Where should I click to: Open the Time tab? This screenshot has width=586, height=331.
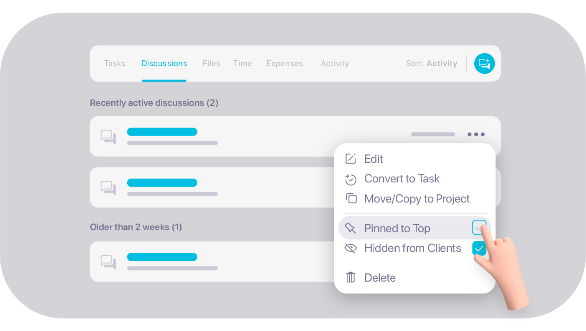(x=243, y=64)
